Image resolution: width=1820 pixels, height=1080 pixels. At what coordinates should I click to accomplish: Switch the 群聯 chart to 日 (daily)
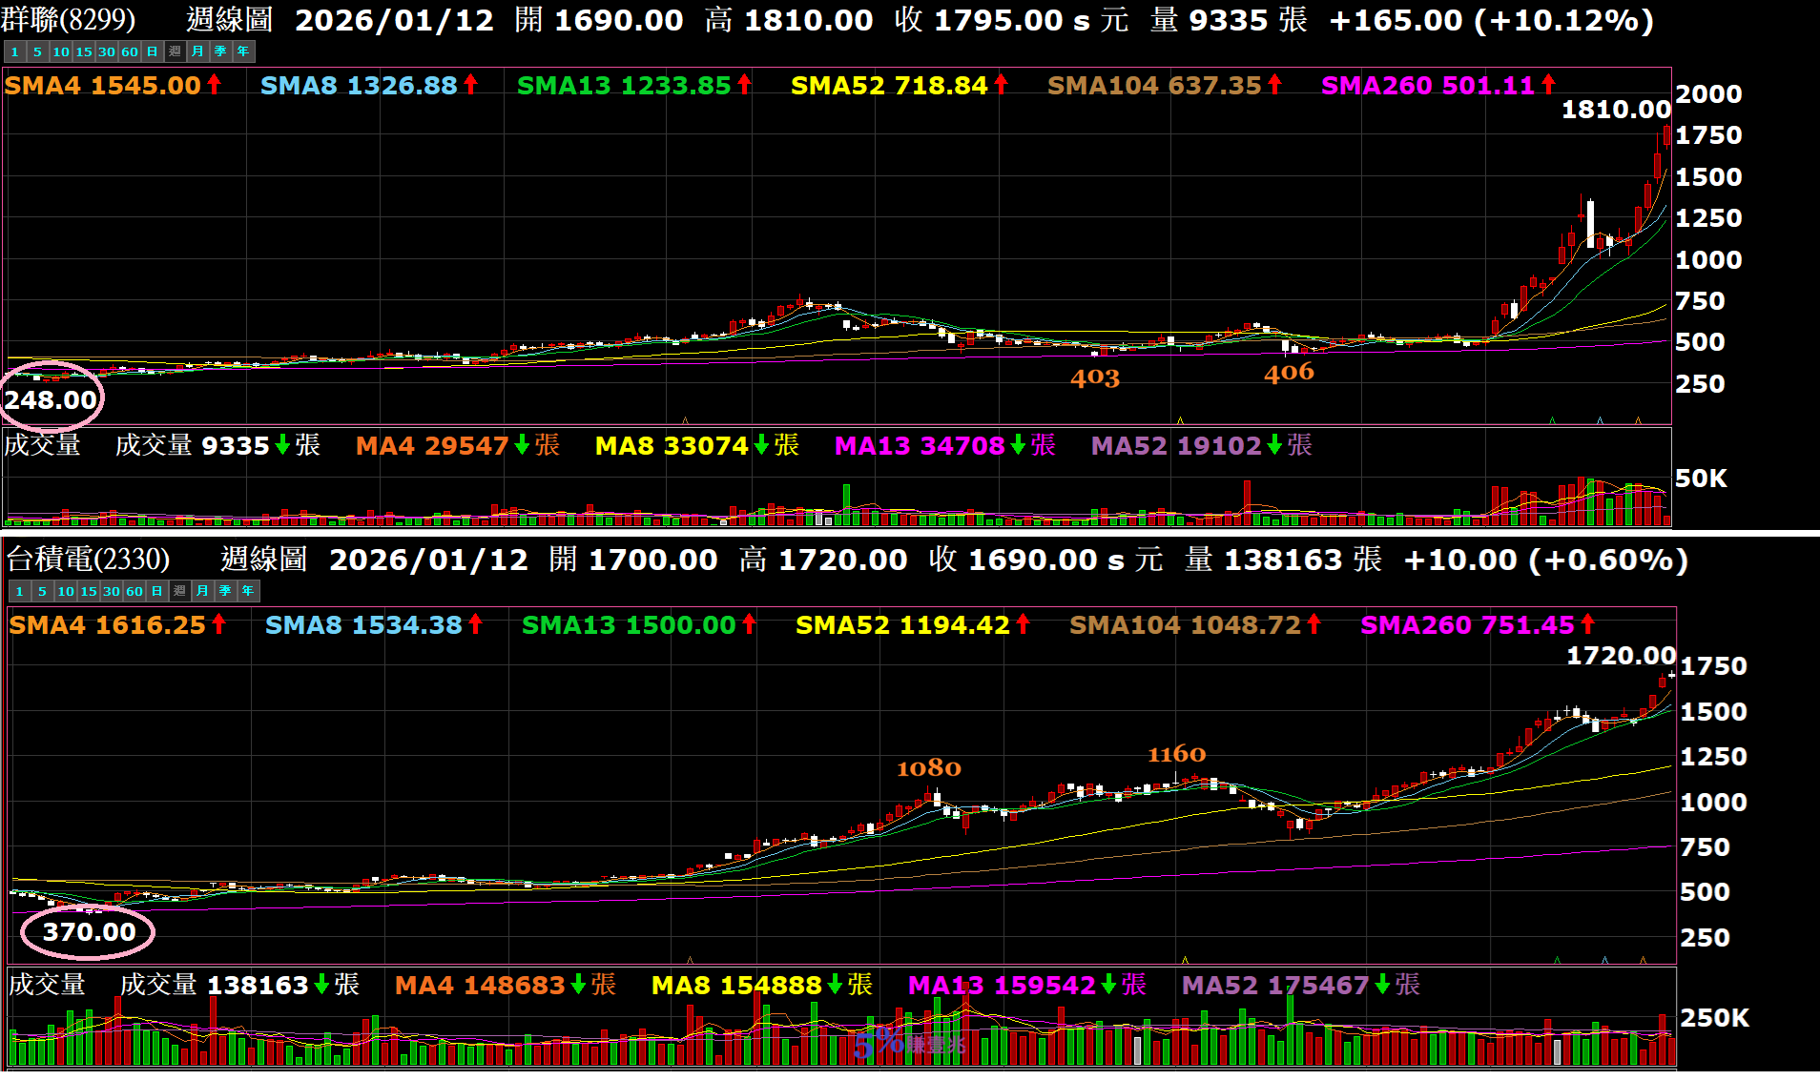pyautogui.click(x=153, y=51)
